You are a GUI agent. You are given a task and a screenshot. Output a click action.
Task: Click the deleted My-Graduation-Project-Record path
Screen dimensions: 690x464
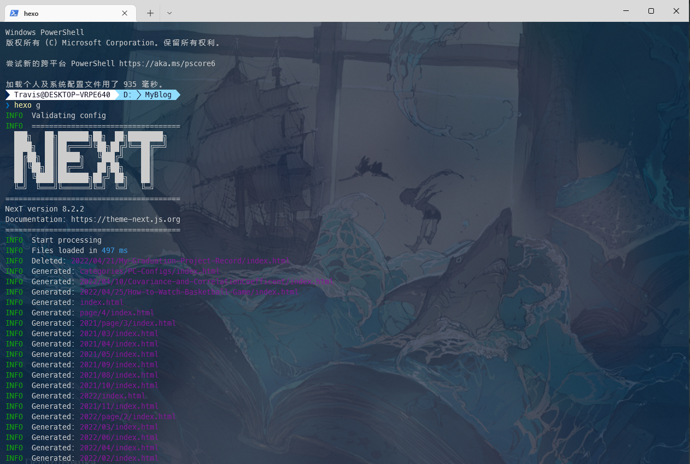(180, 261)
